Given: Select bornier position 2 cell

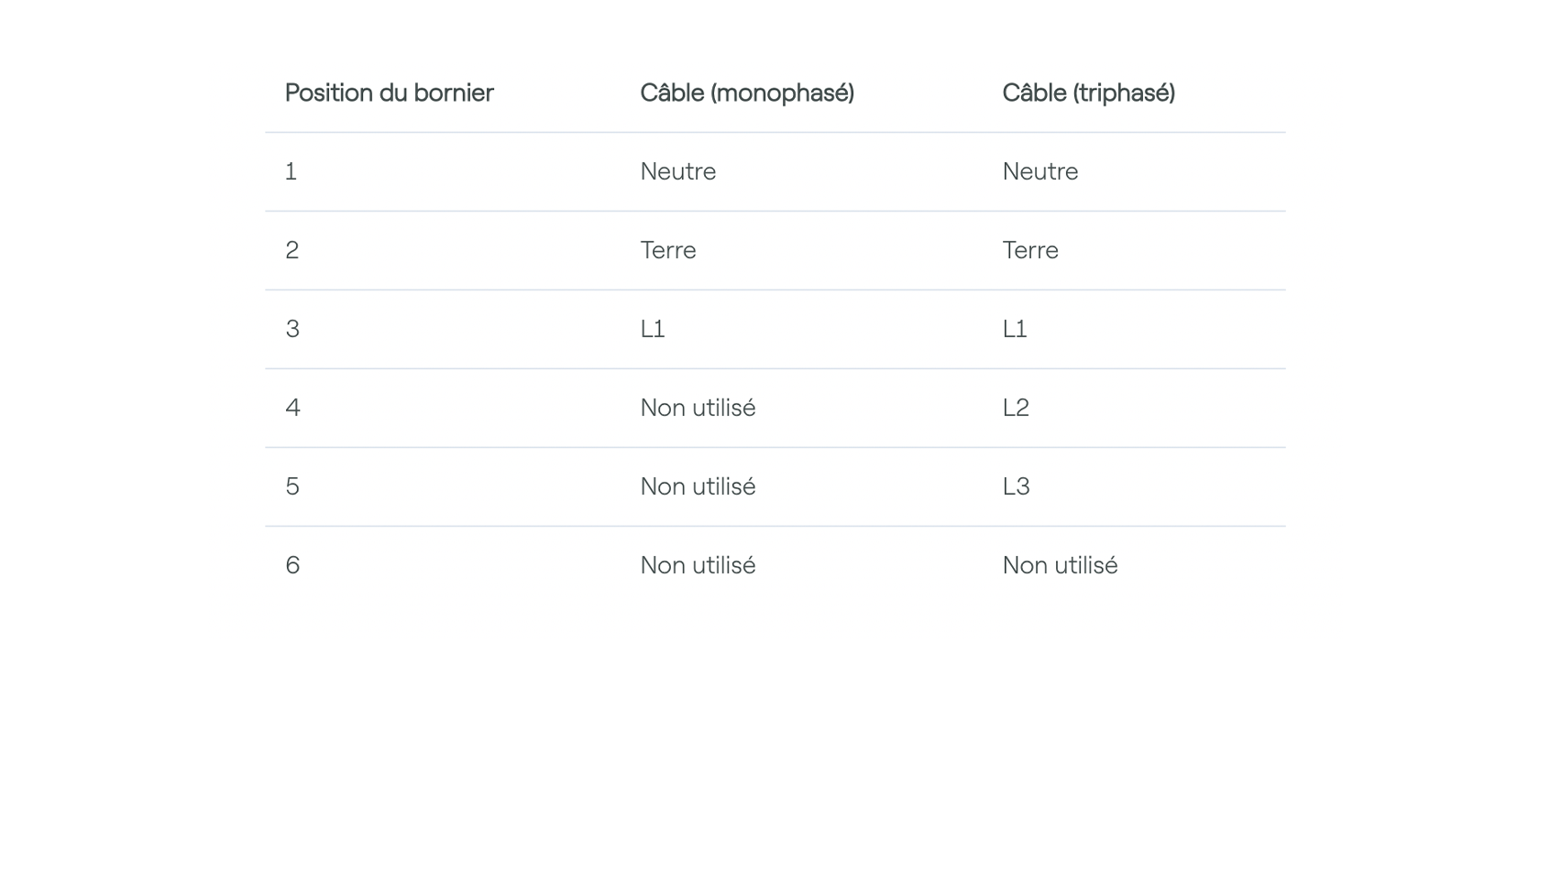Looking at the screenshot, I should click(x=291, y=250).
